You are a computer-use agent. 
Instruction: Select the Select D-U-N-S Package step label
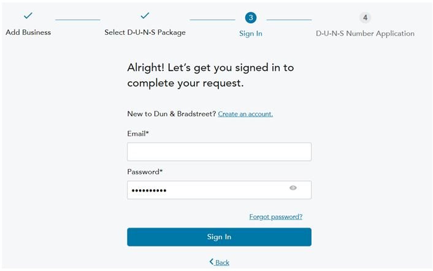(x=145, y=32)
